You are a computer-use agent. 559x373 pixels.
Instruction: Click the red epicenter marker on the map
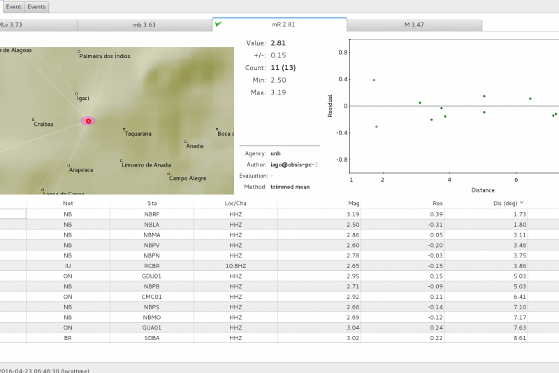coord(88,121)
